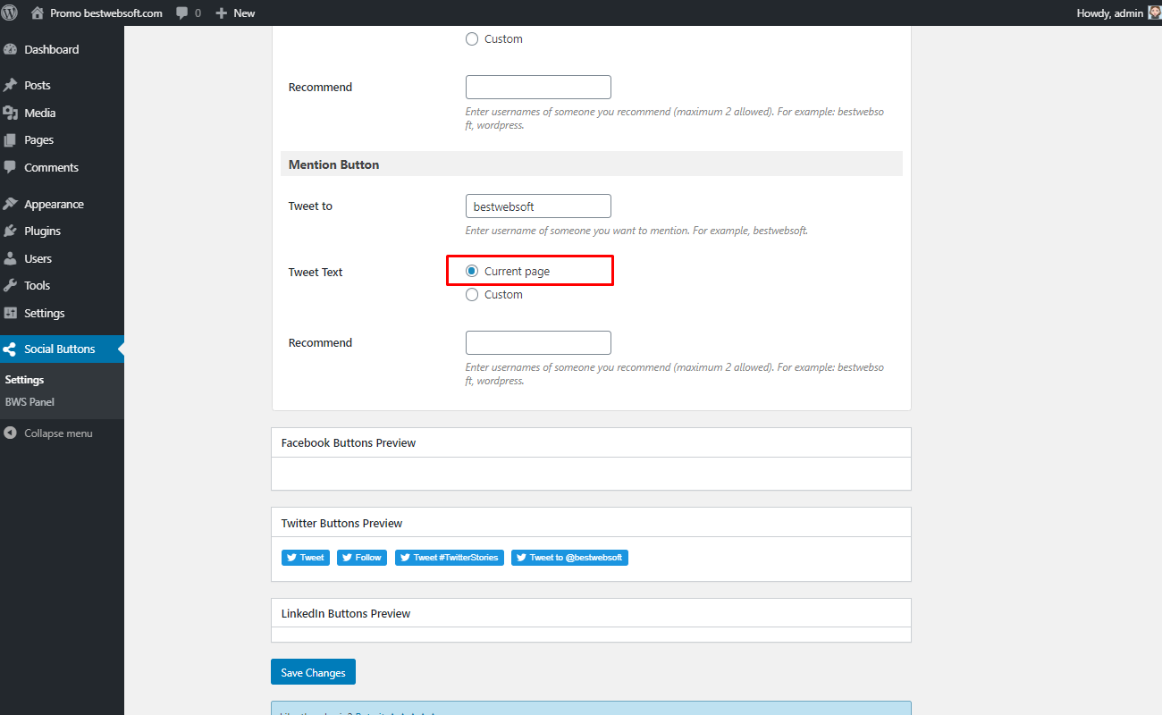Click the Tools wrench icon

point(11,285)
